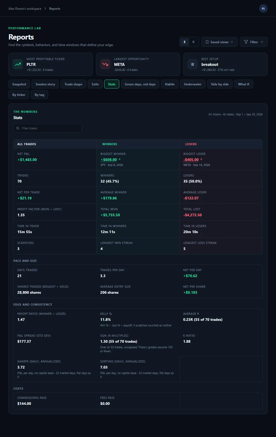
Task: Click the total lost -$4,272.50
Action: click(193, 215)
